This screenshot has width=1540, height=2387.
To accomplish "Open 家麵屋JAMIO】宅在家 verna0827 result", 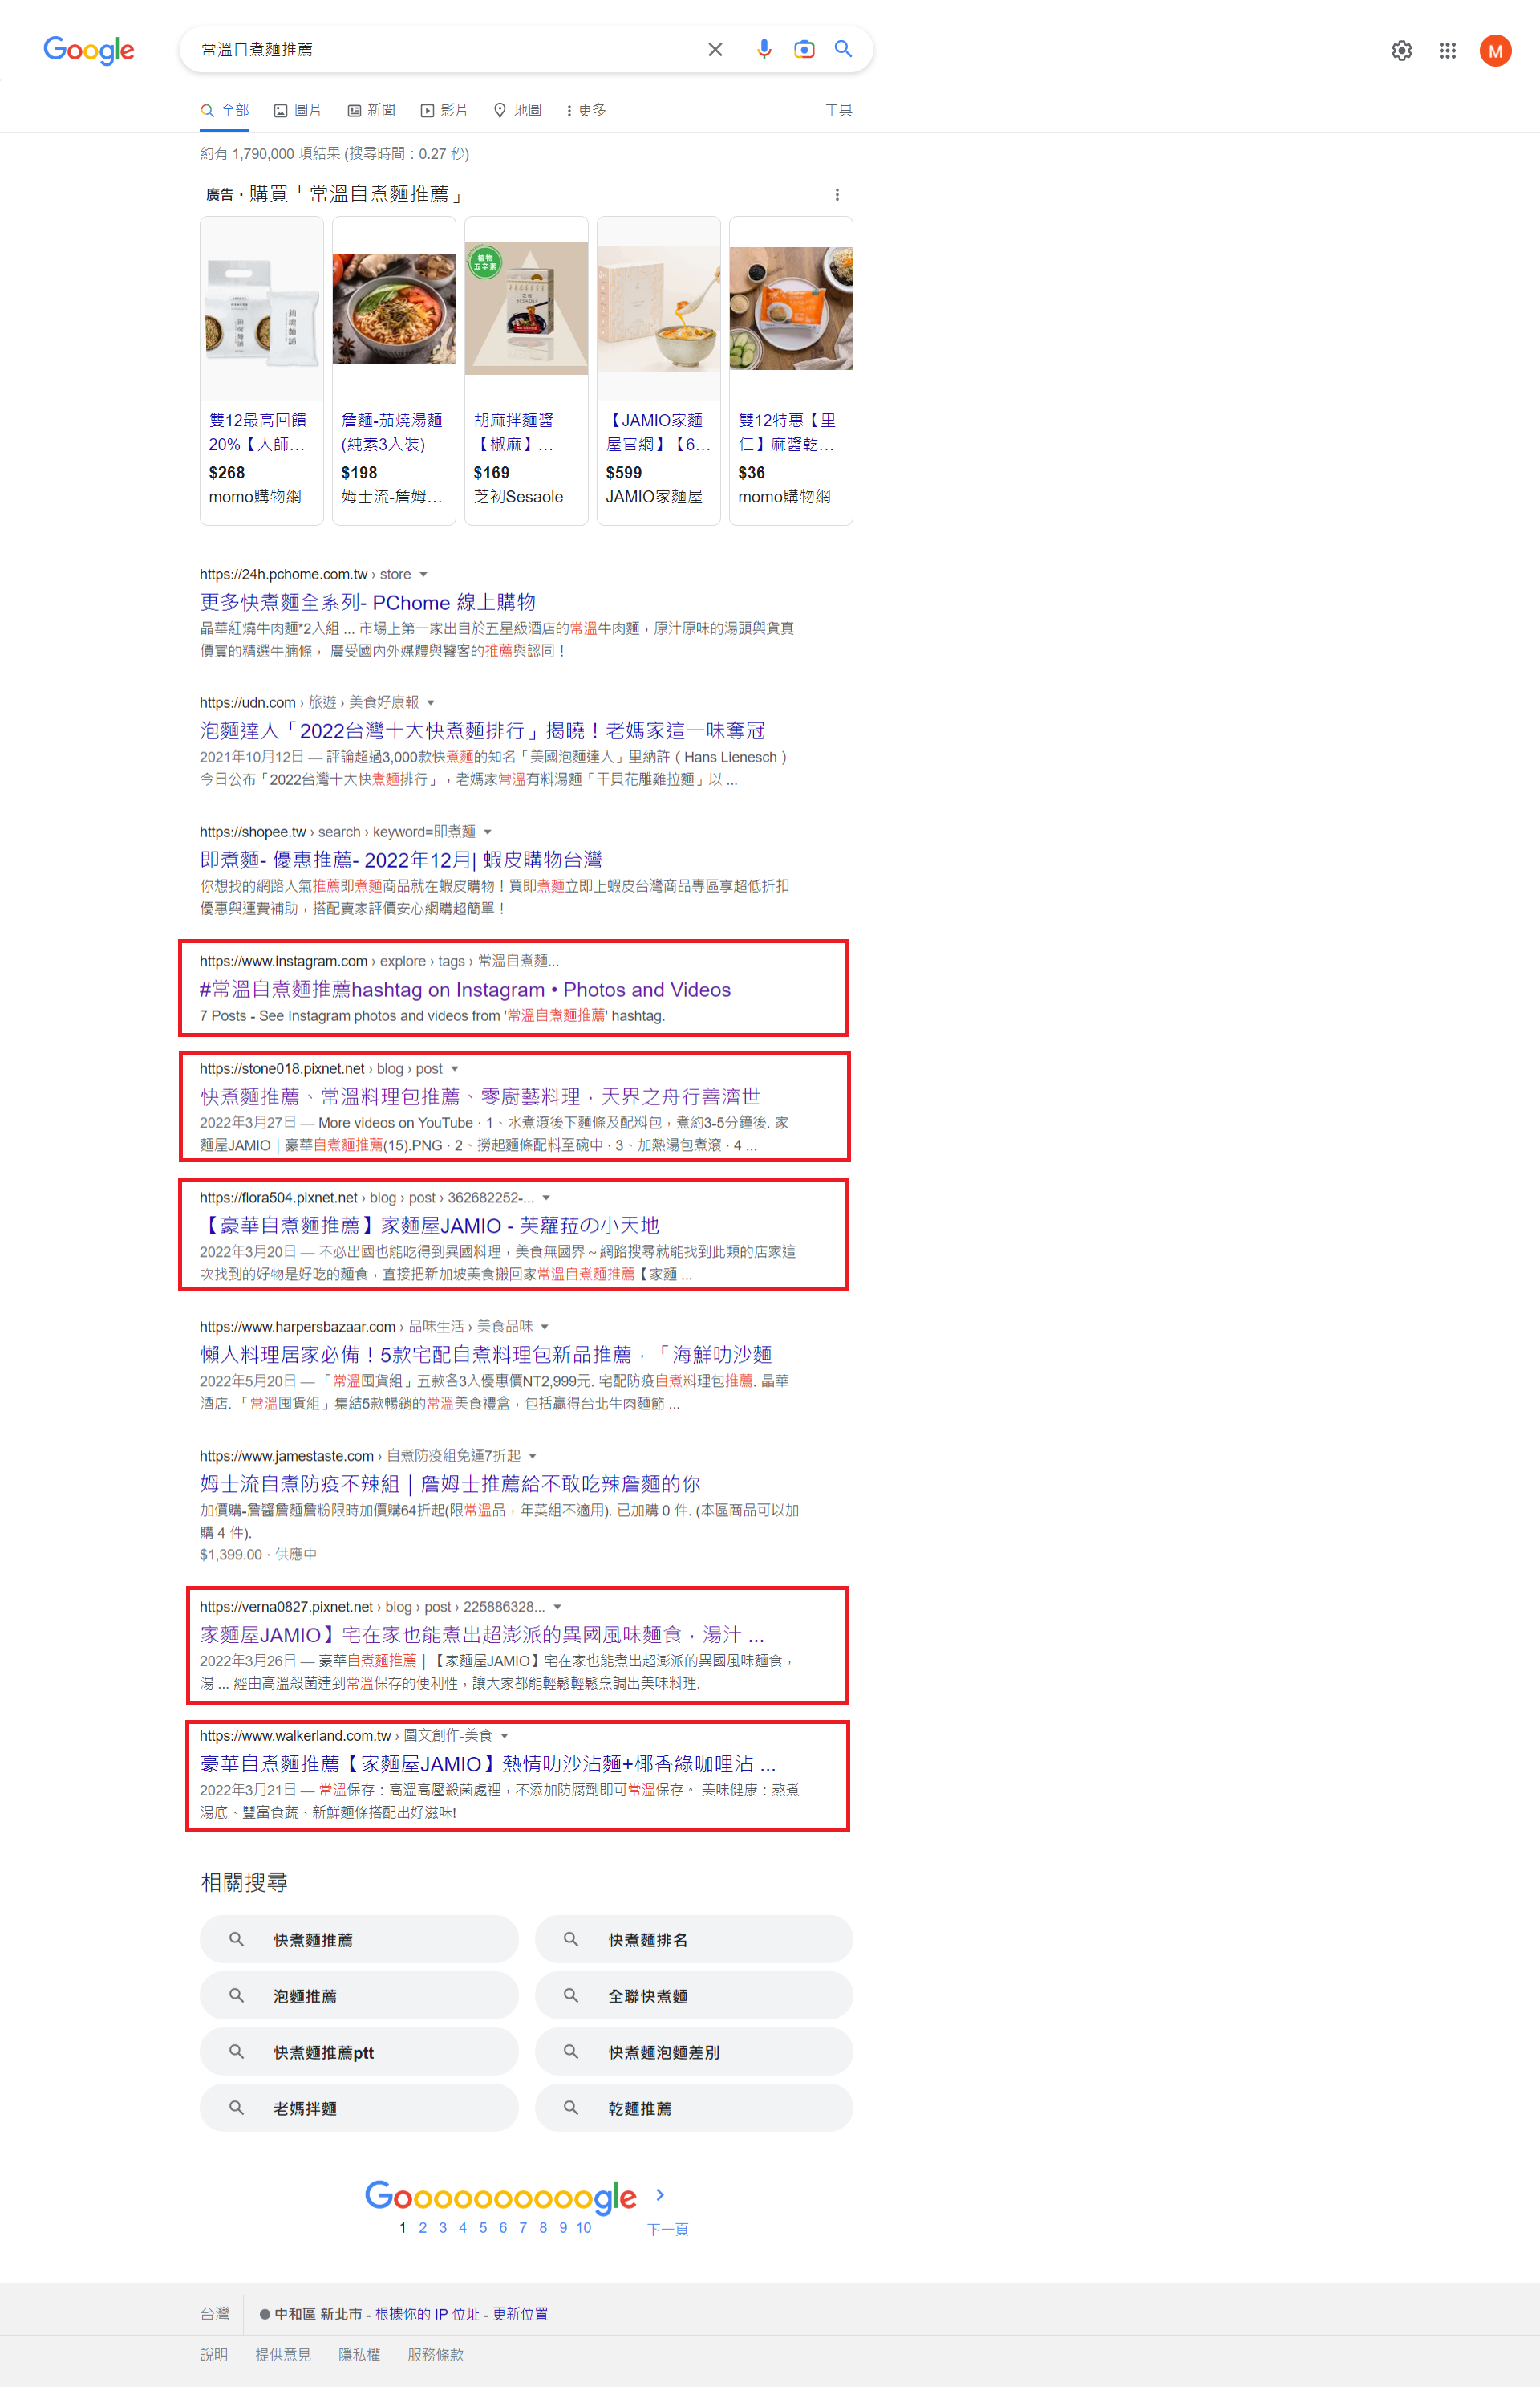I will pos(482,1636).
